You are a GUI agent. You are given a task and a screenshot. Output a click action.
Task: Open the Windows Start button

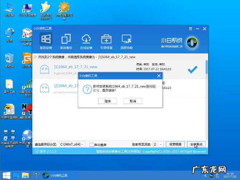coord(6,175)
